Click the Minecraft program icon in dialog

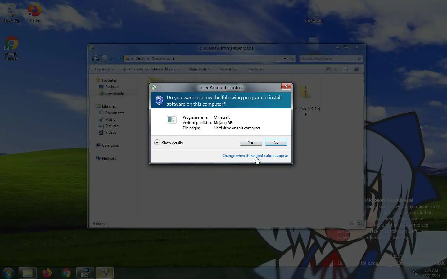(x=172, y=119)
